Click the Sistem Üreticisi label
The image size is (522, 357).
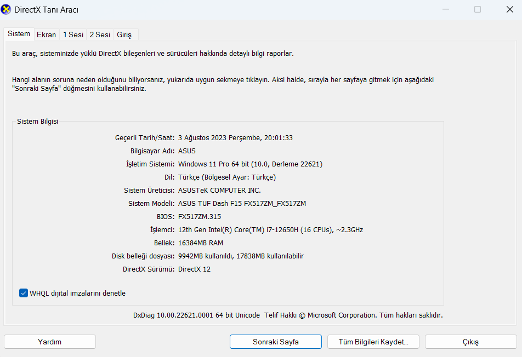149,190
